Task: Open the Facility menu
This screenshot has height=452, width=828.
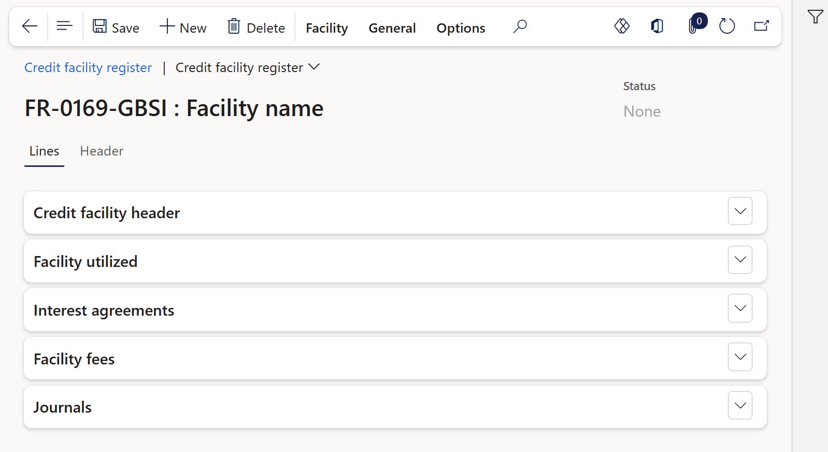Action: 327,28
